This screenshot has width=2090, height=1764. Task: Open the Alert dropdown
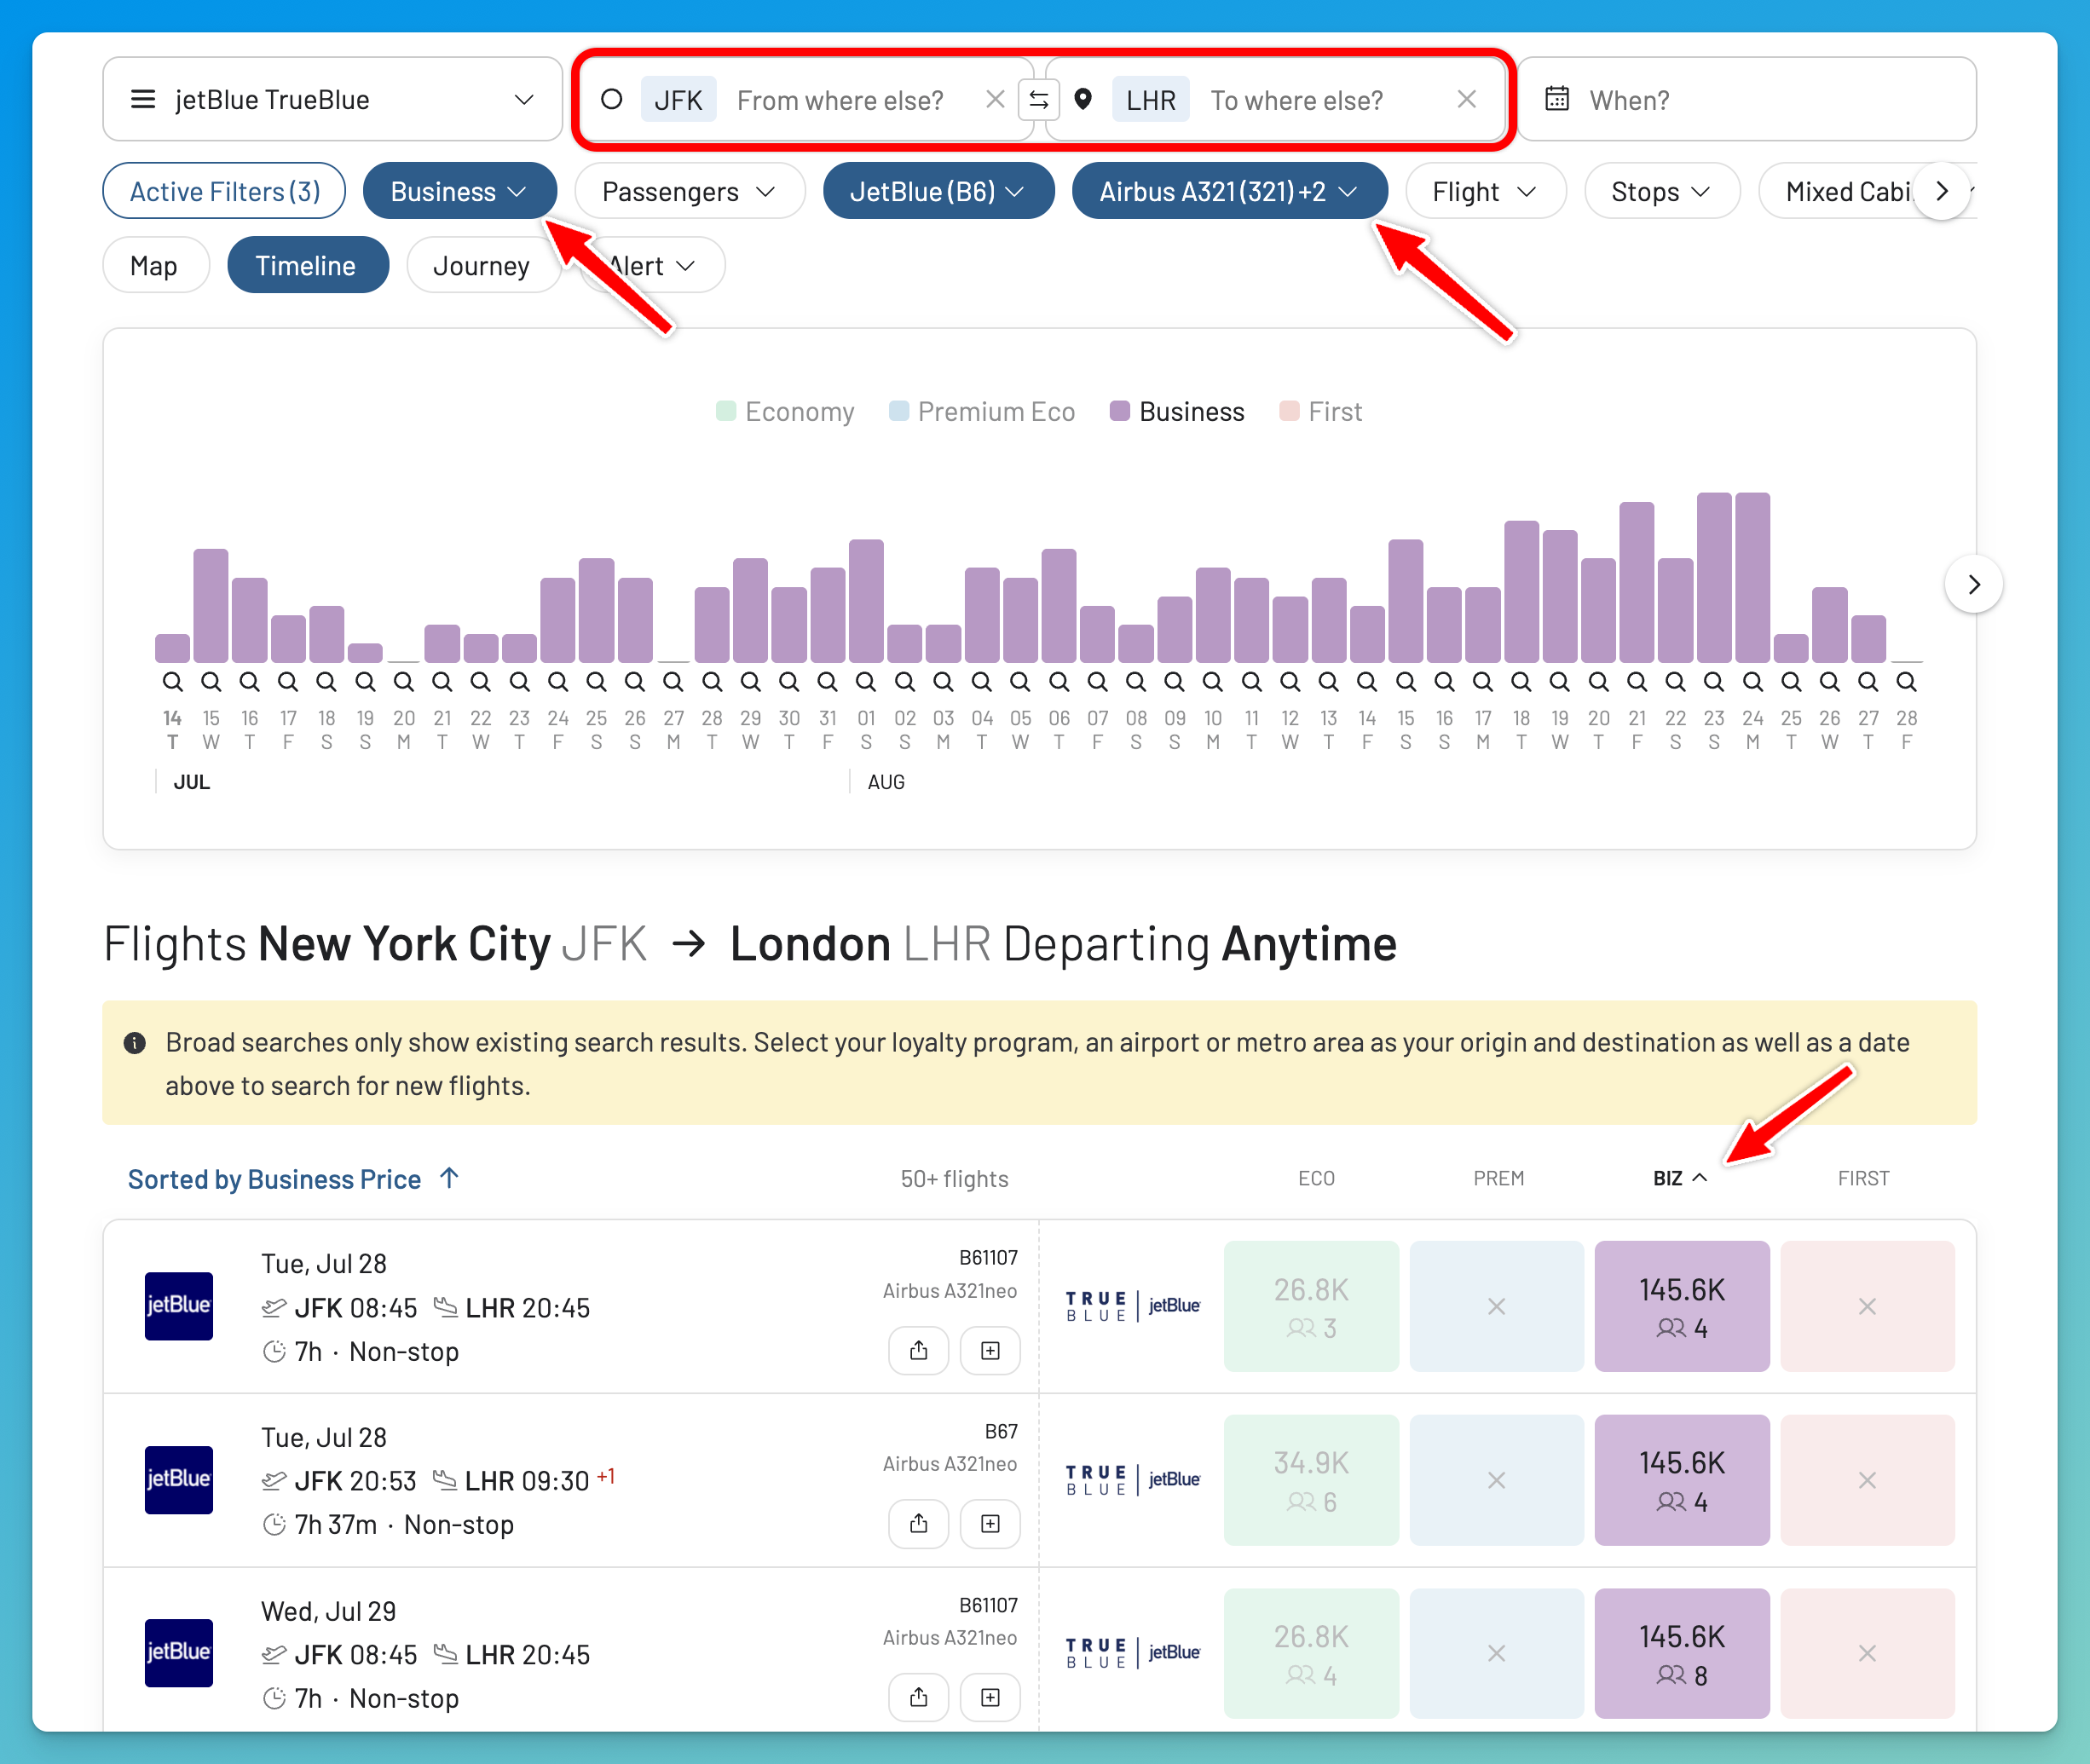click(x=653, y=266)
